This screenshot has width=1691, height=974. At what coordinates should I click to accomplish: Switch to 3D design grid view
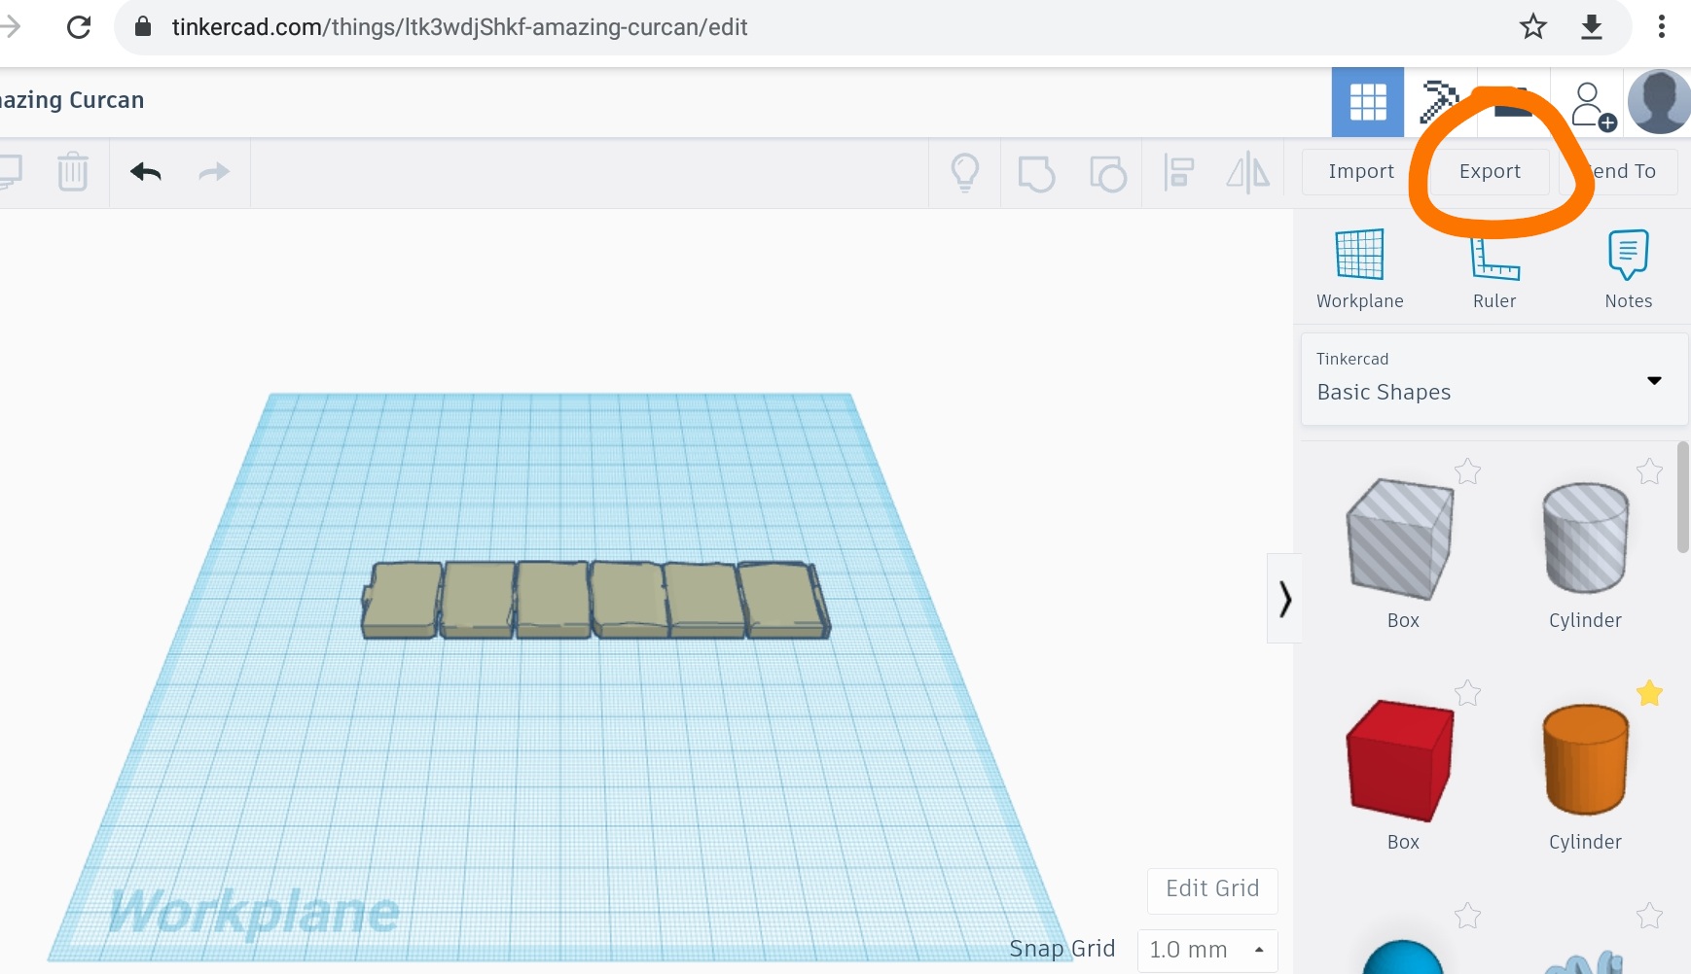click(x=1367, y=102)
